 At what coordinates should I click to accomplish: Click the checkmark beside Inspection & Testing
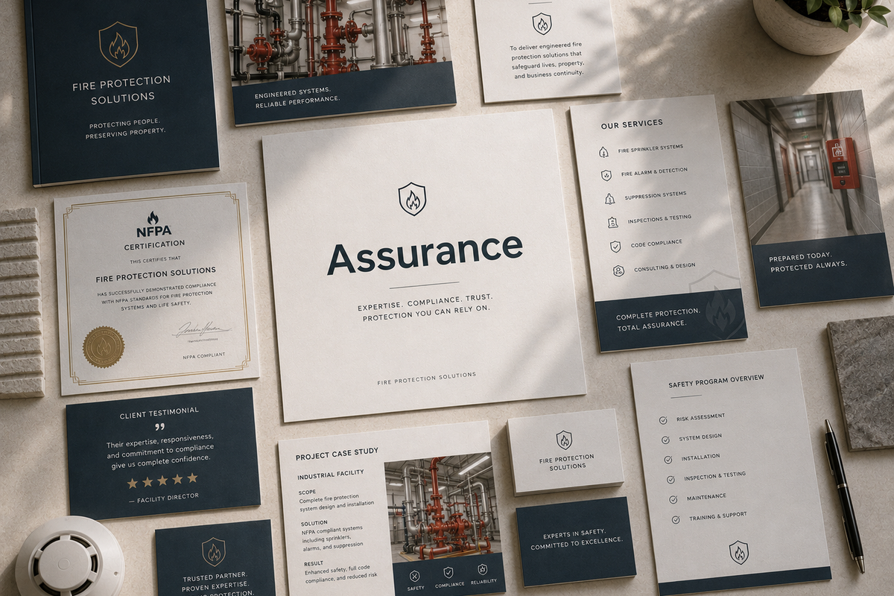(x=670, y=479)
